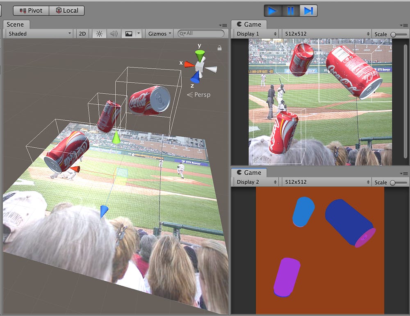Open Scene panel options menu
Screen dimensions: 410x316
coord(223,25)
